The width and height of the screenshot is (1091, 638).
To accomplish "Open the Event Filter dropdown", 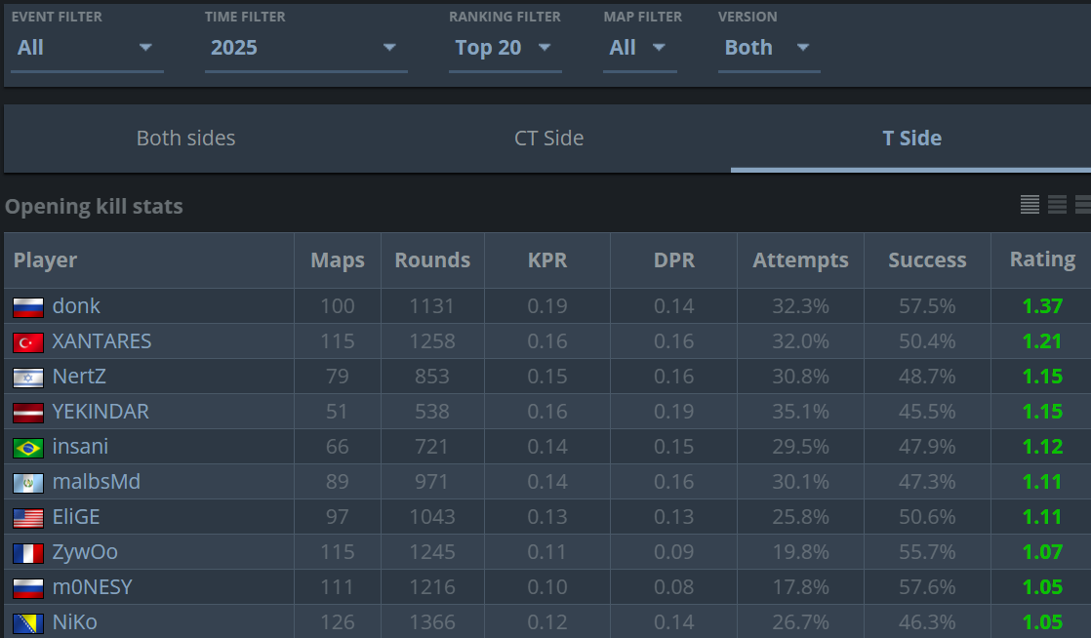I will pyautogui.click(x=87, y=48).
